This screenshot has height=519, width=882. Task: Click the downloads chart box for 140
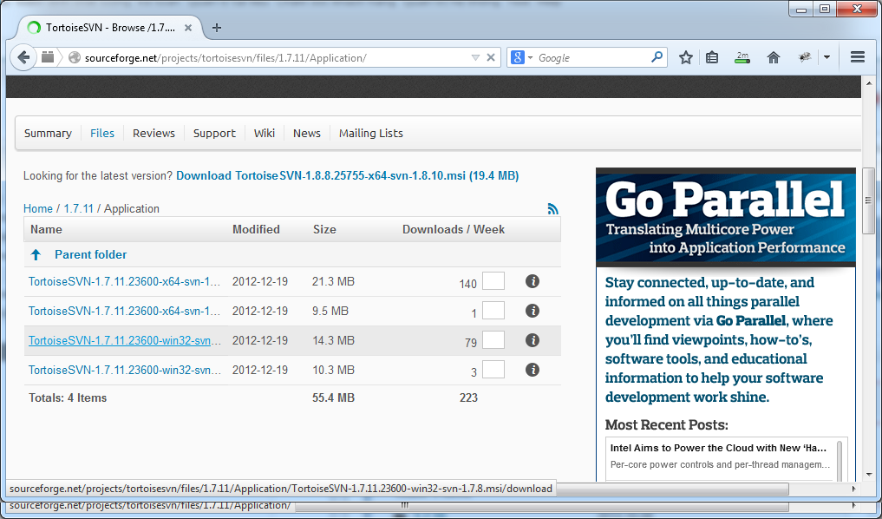coord(493,281)
